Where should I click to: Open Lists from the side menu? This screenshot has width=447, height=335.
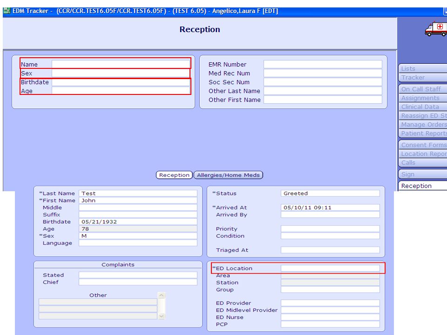point(423,69)
